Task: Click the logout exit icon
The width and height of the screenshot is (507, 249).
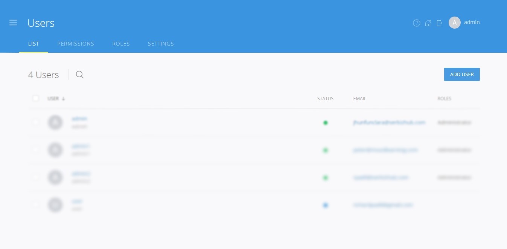Action: point(439,23)
